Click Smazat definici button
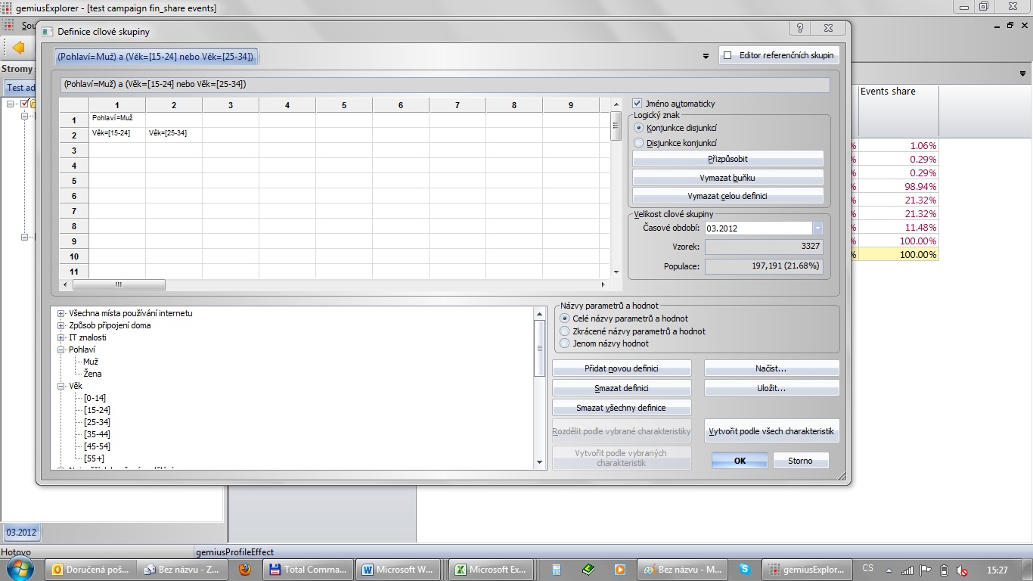 coord(622,388)
